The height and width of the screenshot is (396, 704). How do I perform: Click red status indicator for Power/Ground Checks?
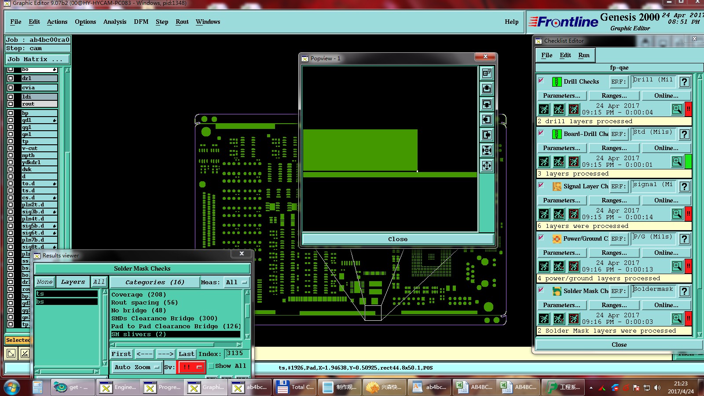pyautogui.click(x=688, y=266)
